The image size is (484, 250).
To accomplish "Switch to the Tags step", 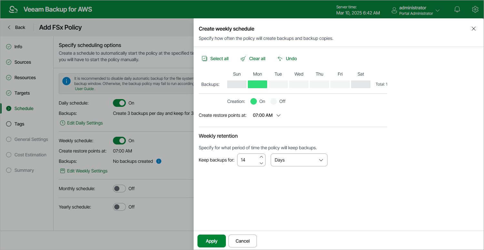I will pyautogui.click(x=19, y=124).
